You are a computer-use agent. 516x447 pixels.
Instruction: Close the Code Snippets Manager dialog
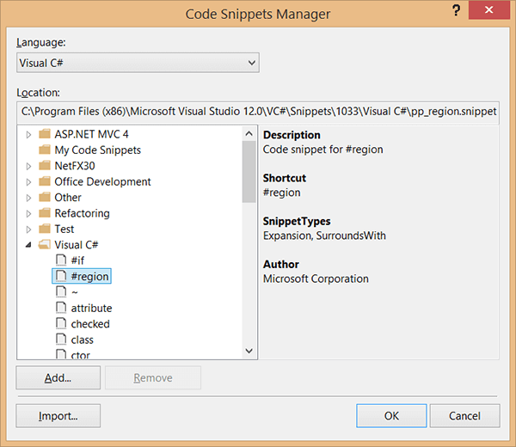(489, 9)
